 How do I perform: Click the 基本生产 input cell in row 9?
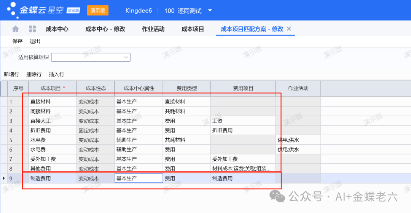139,179
